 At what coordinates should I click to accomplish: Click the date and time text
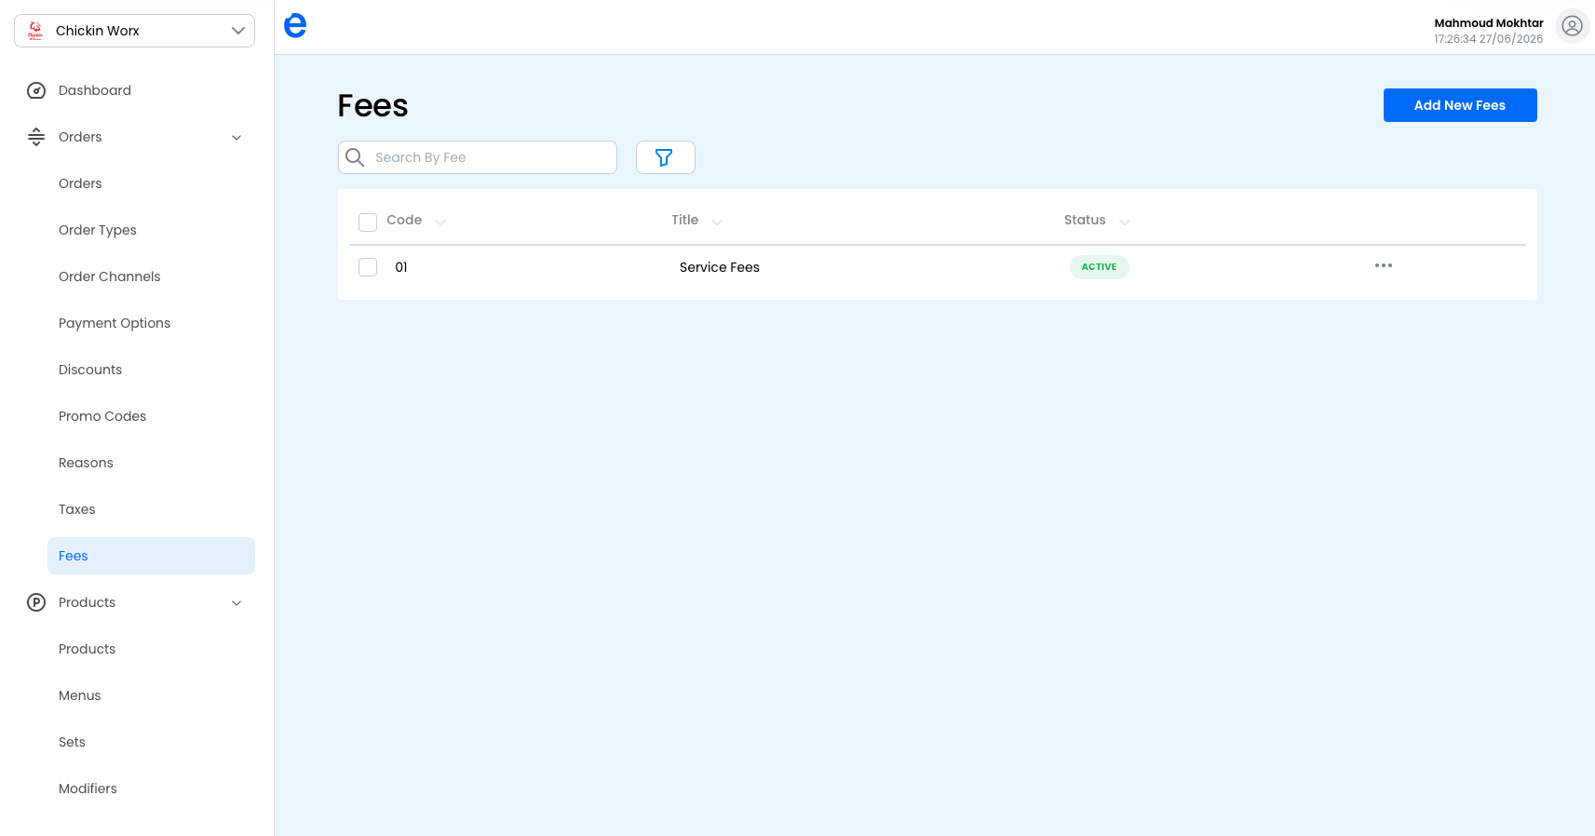1489,39
